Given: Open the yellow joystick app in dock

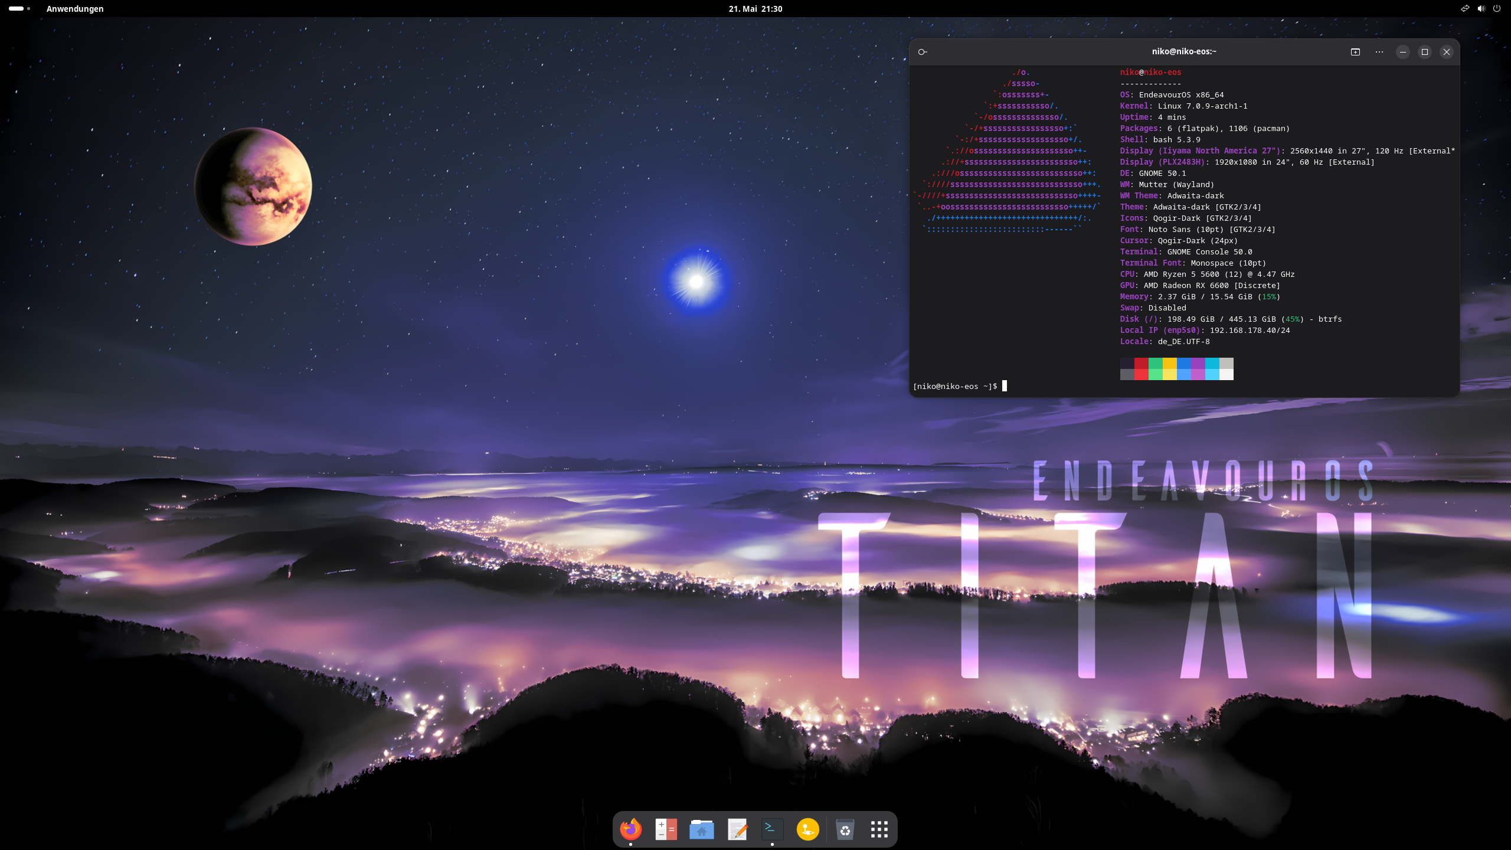Looking at the screenshot, I should point(808,829).
